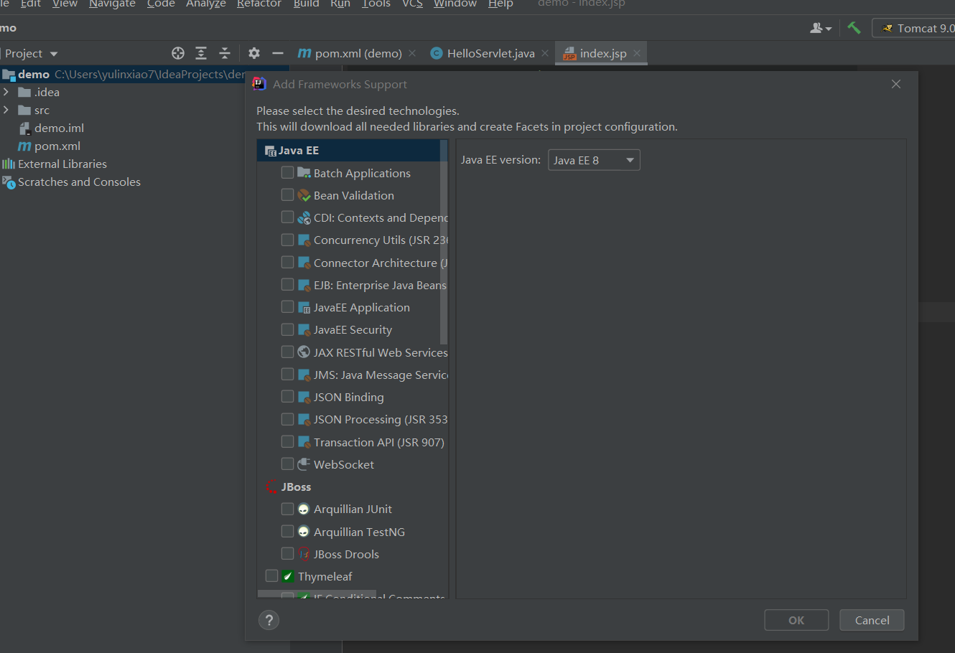Check the JavaEE Security checkbox
This screenshot has width=955, height=653.
coord(287,329)
